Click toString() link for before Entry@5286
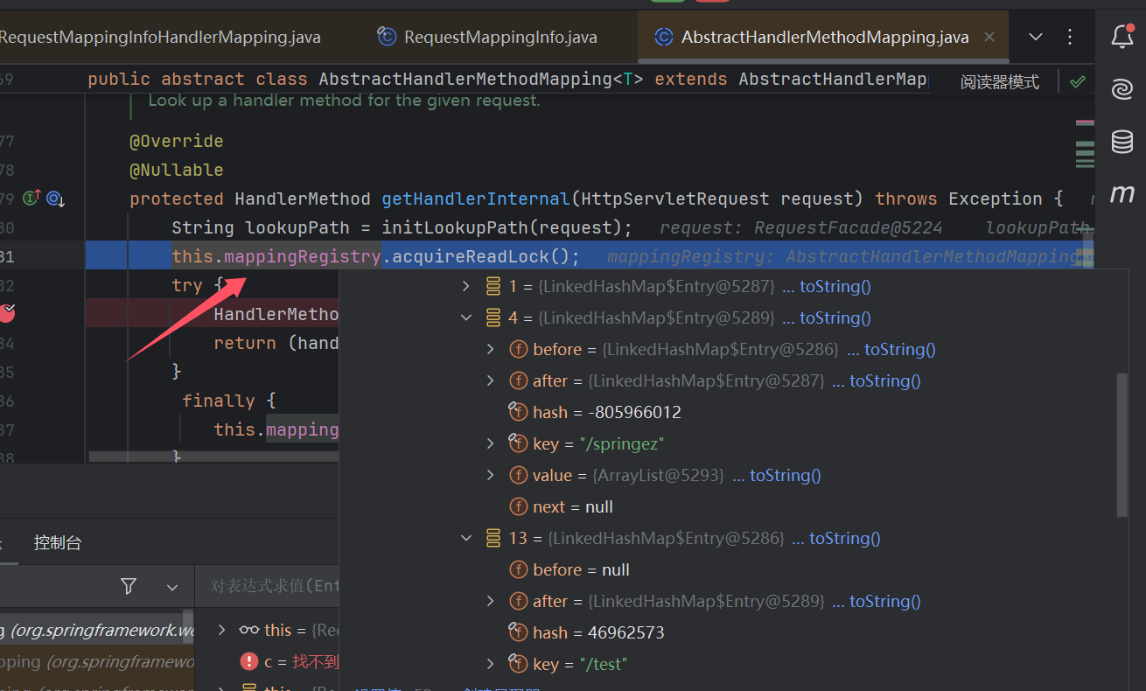Screen dimensions: 1146x691 tap(900, 349)
